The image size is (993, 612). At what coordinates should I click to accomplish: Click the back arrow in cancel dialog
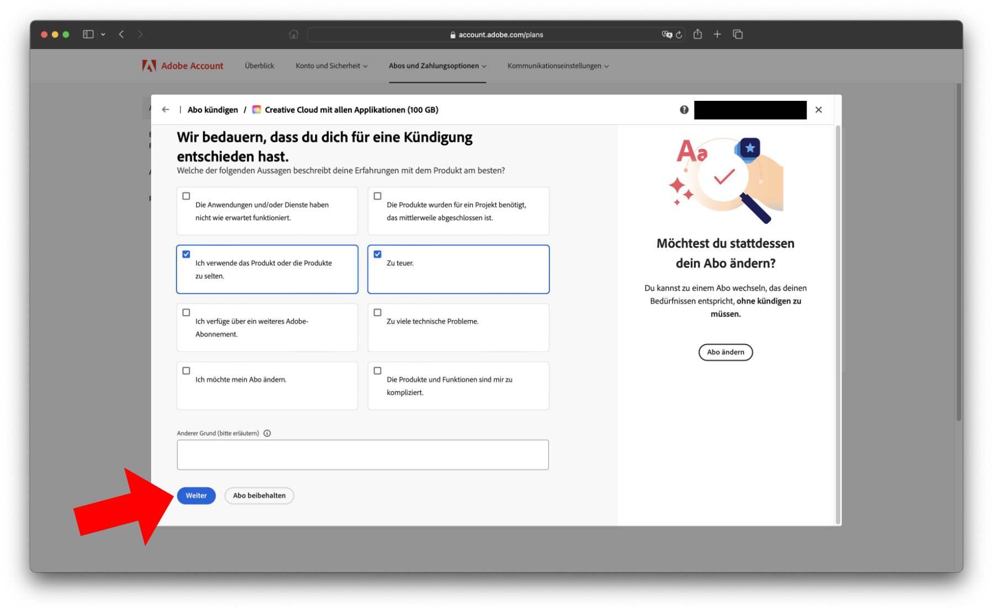(165, 110)
